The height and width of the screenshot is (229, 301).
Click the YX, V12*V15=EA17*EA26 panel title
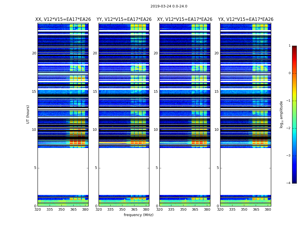click(245, 19)
